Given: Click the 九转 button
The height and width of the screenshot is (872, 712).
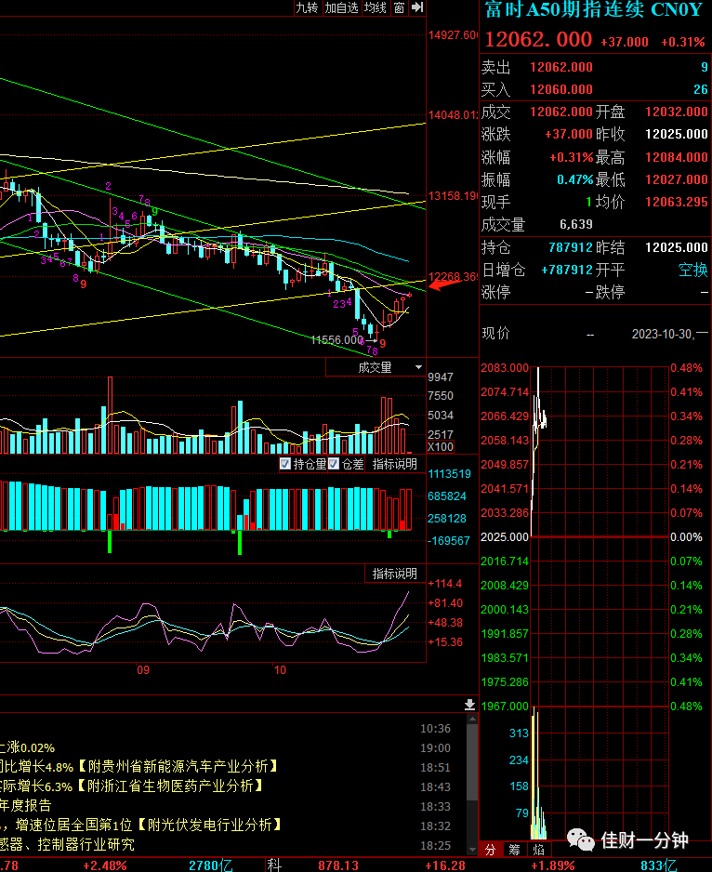Looking at the screenshot, I should click(307, 7).
